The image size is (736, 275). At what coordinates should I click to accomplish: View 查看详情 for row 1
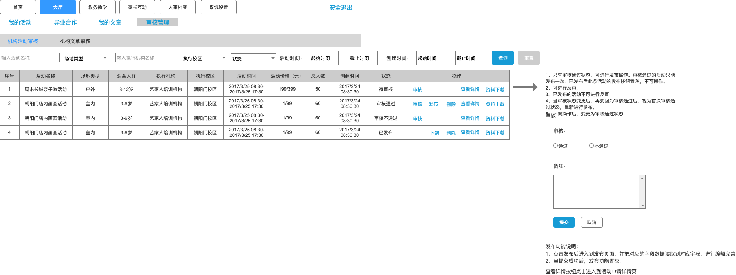click(470, 90)
